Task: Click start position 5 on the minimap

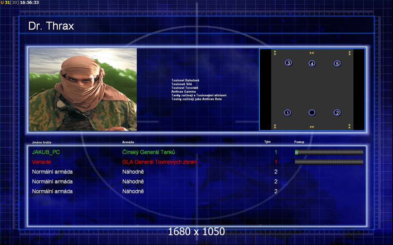Action: pos(337,64)
